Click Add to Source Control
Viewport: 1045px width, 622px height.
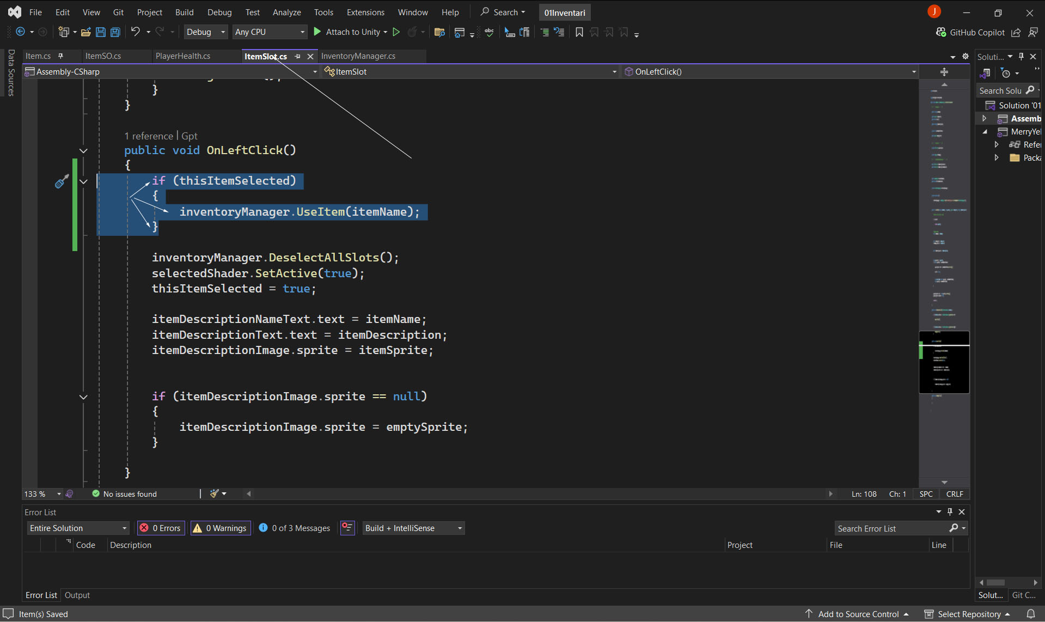point(858,614)
